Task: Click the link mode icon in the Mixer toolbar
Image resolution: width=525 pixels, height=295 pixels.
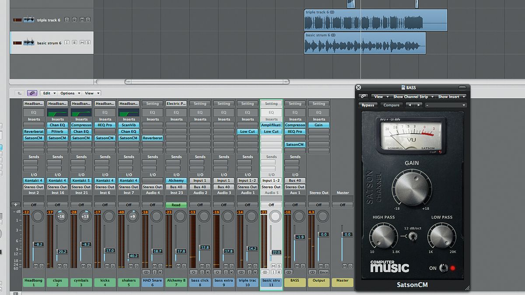Action: 31,93
